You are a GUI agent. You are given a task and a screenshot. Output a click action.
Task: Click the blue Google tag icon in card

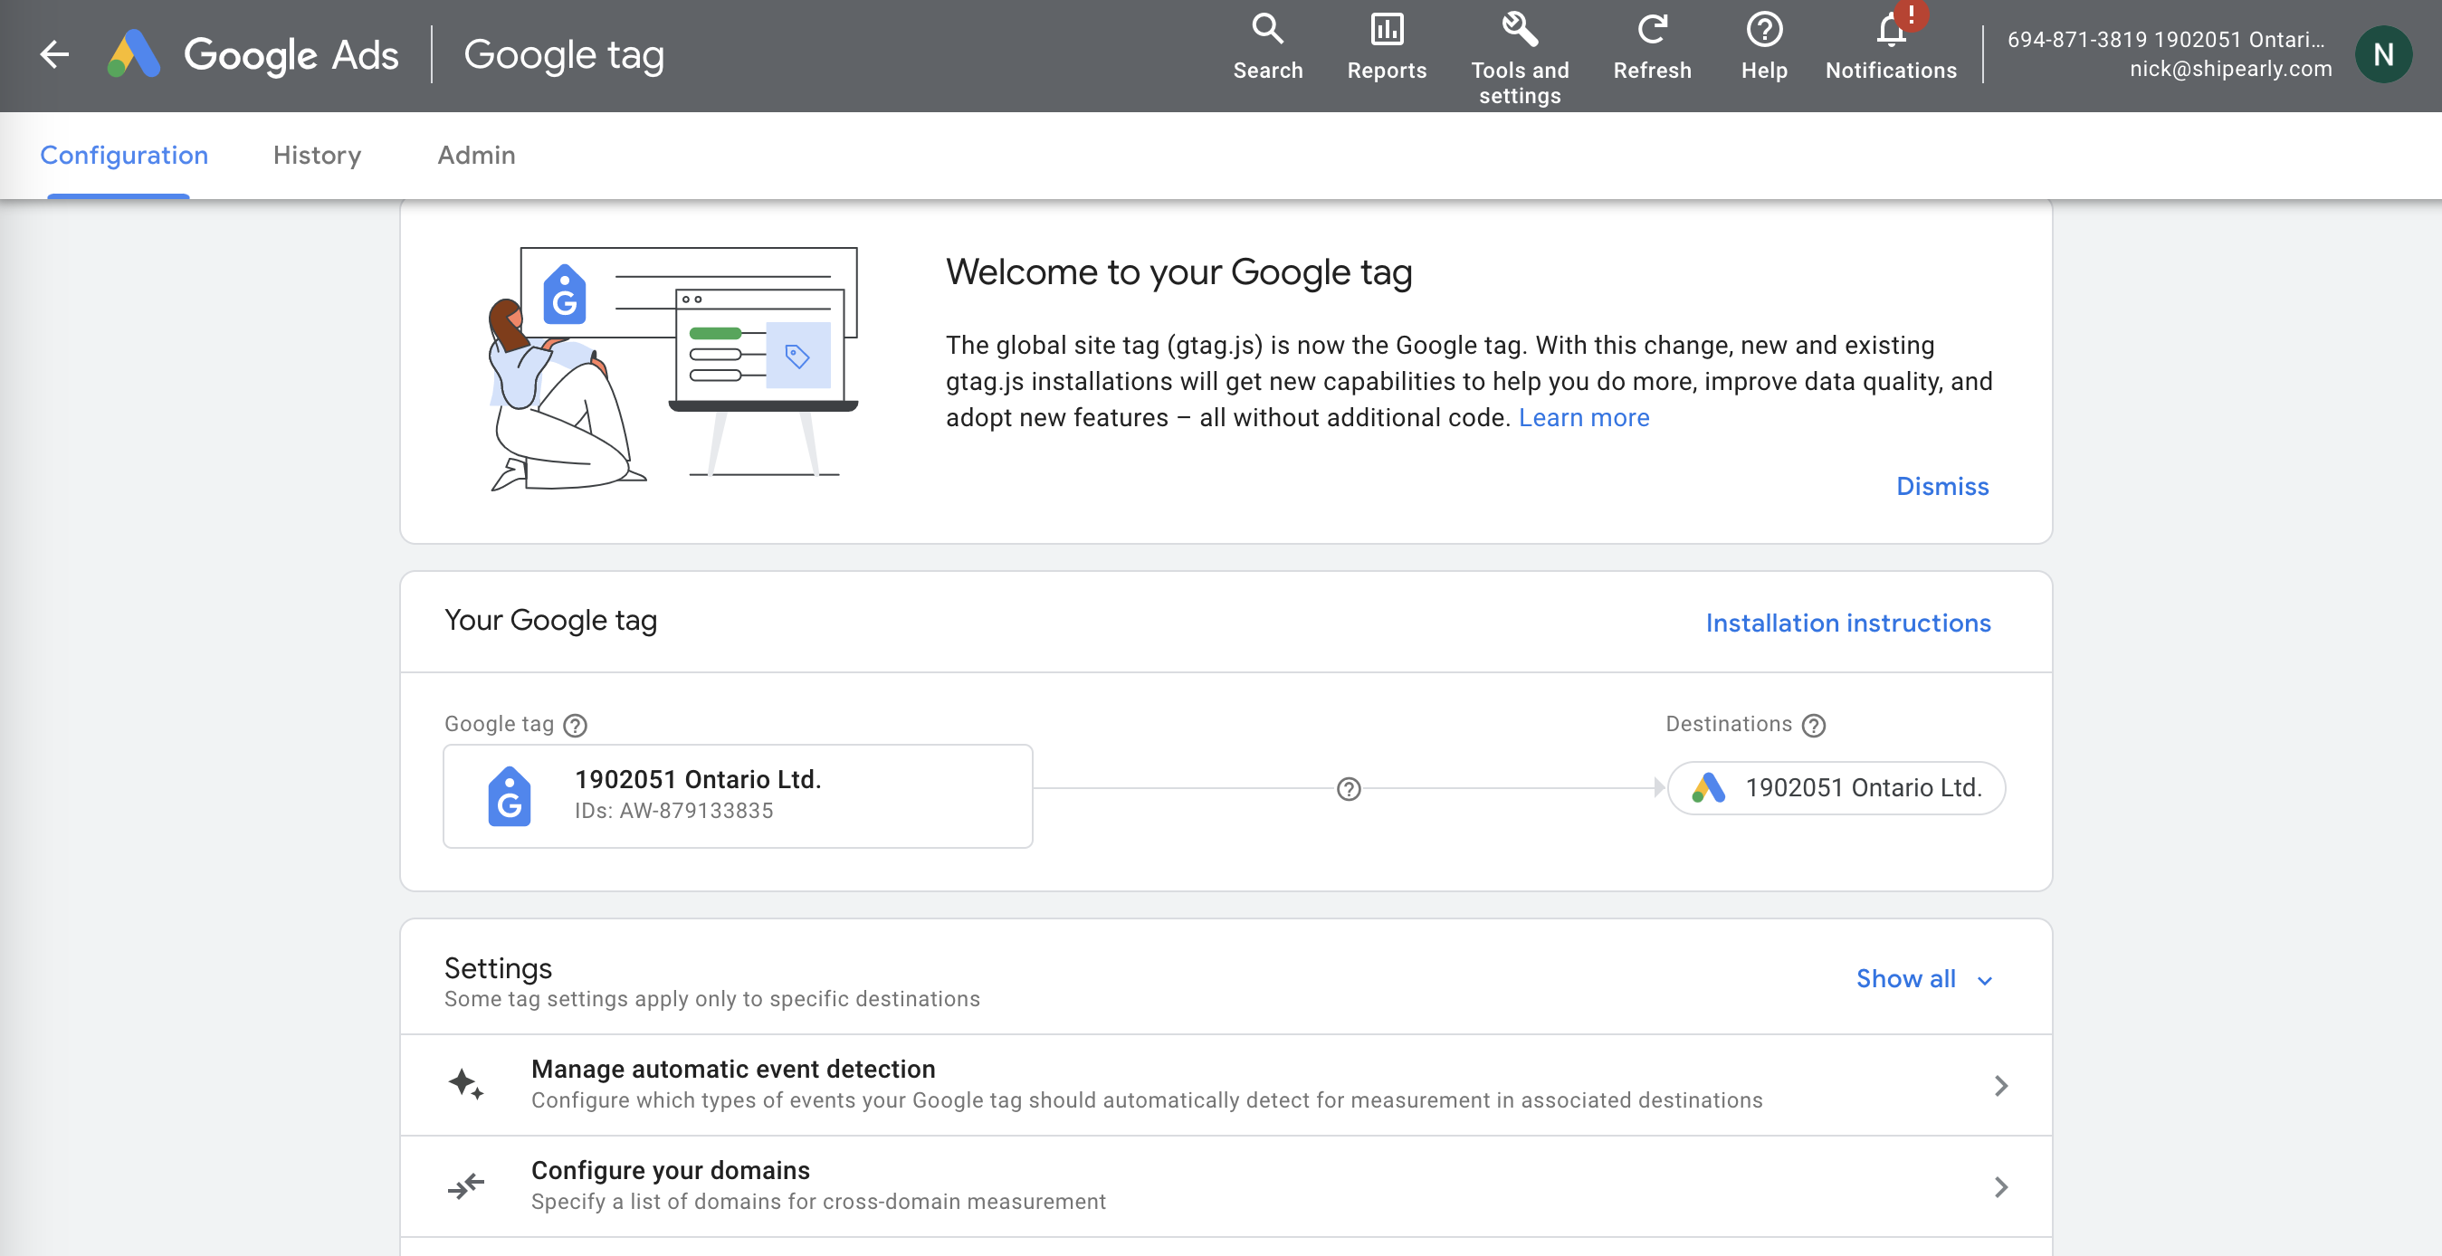click(509, 796)
